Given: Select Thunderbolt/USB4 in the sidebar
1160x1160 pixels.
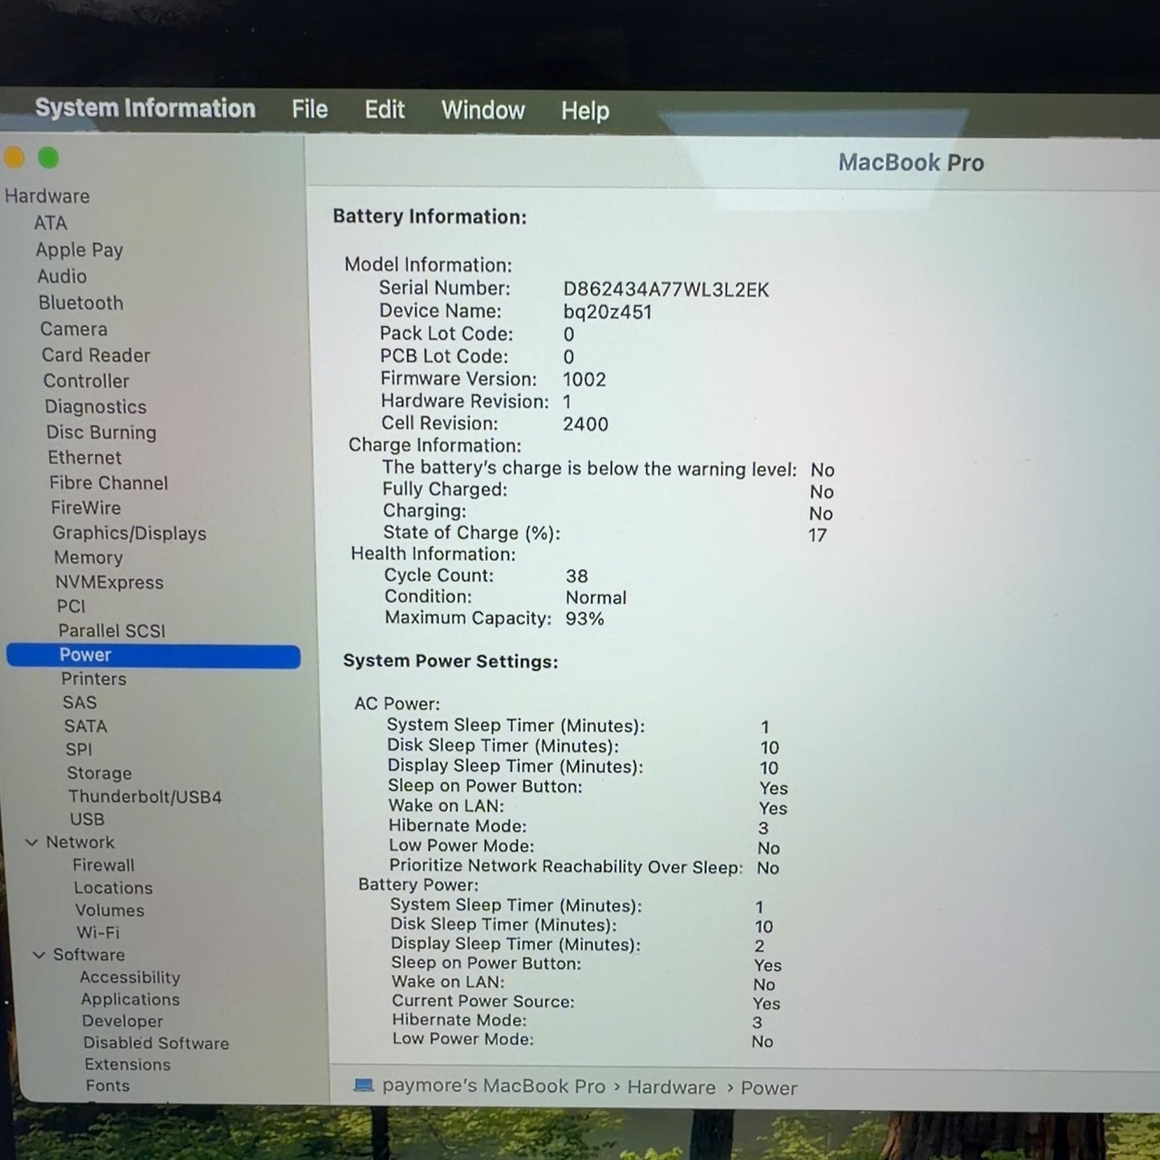Looking at the screenshot, I should pyautogui.click(x=145, y=796).
